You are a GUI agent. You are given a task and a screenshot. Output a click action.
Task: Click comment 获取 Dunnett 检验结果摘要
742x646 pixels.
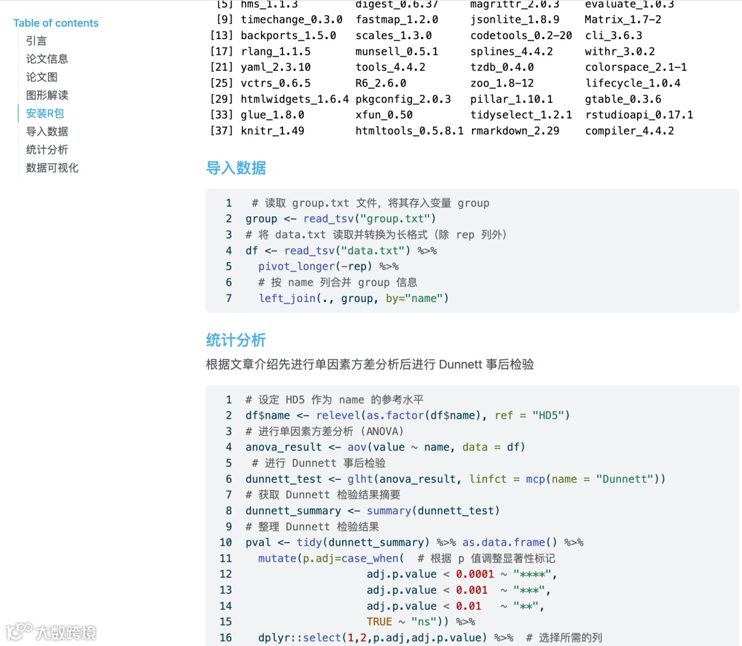coord(323,495)
